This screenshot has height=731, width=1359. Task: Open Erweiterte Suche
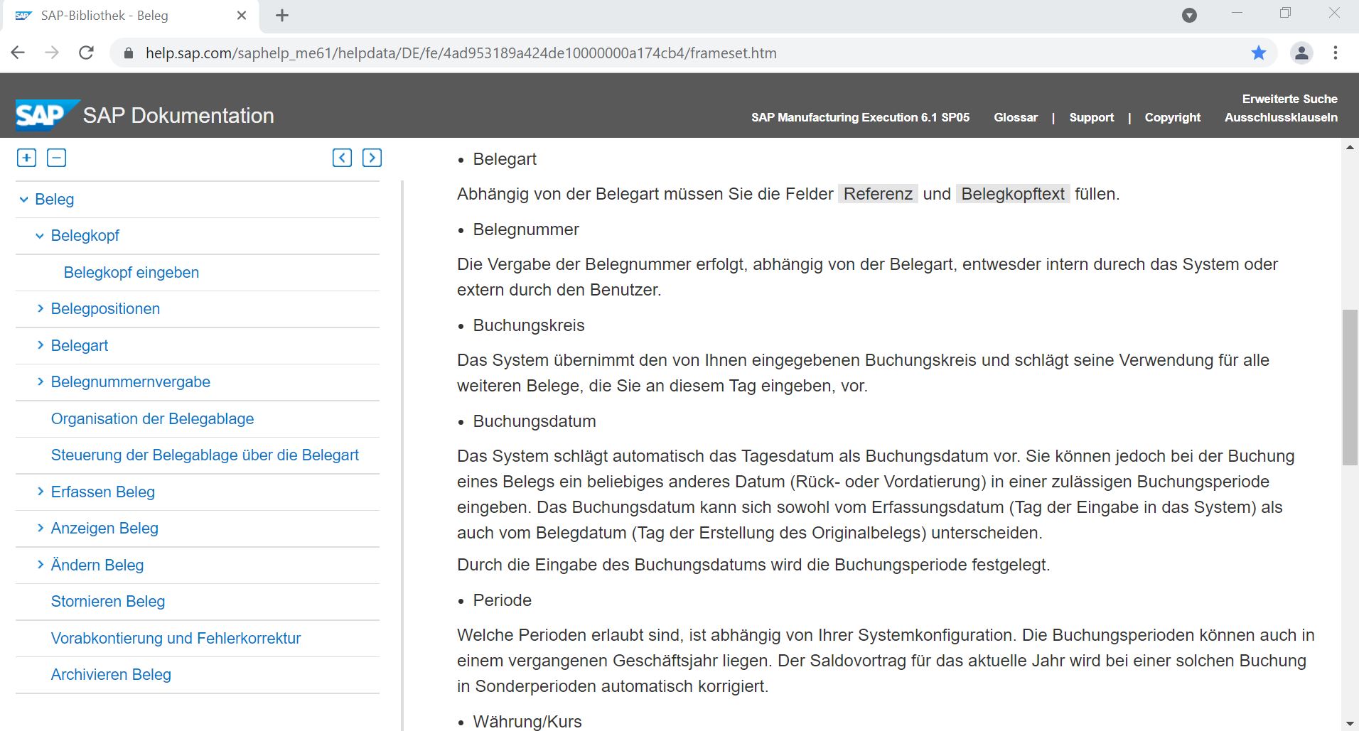point(1290,99)
